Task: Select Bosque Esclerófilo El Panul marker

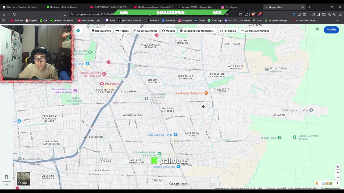Action: tap(295, 137)
